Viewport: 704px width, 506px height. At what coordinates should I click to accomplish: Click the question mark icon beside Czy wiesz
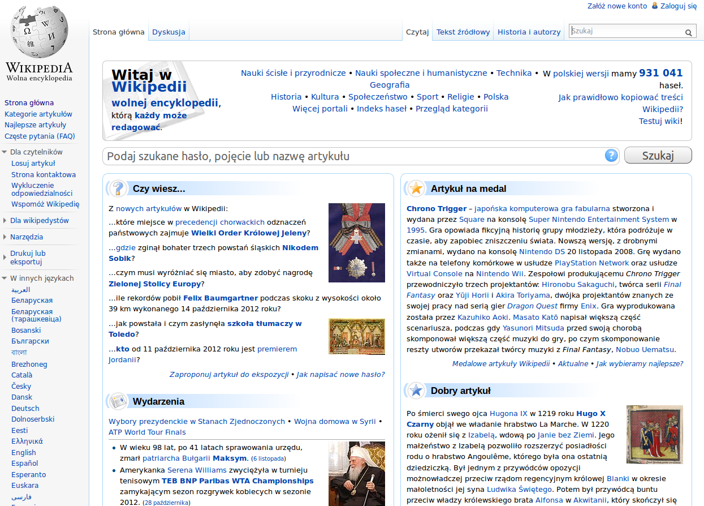tap(118, 188)
